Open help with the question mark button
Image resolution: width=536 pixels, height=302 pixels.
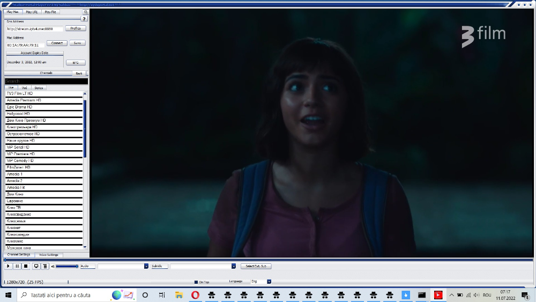click(x=84, y=19)
